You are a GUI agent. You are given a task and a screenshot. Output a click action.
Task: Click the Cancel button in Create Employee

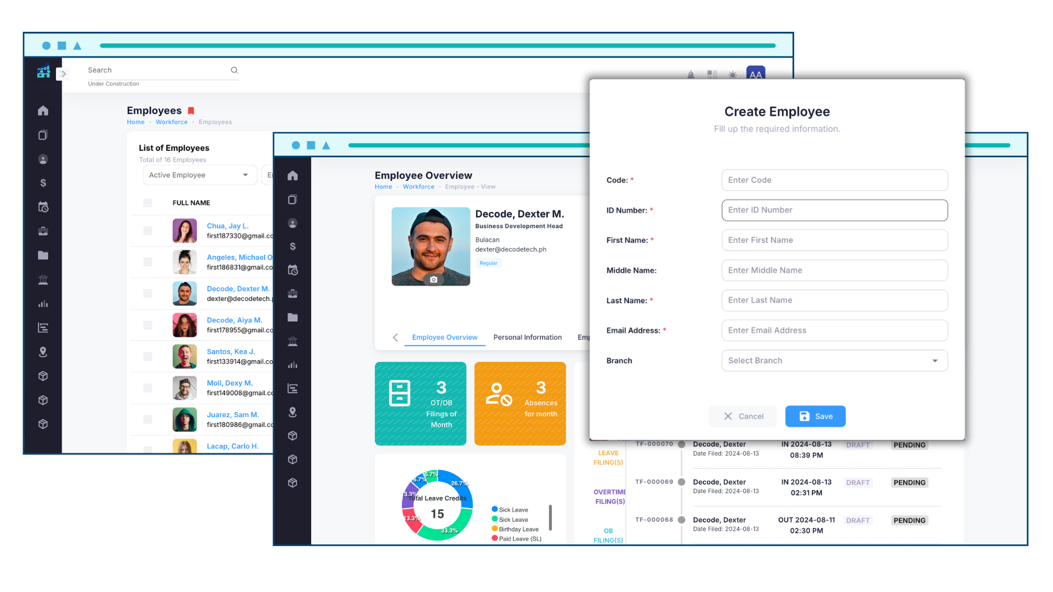745,415
